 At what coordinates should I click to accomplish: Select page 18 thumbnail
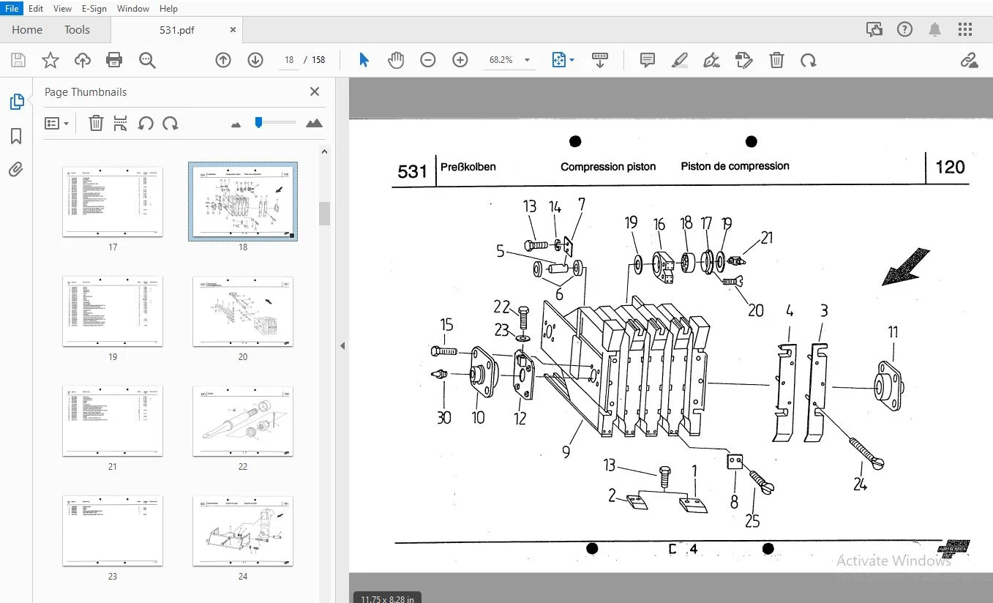243,202
